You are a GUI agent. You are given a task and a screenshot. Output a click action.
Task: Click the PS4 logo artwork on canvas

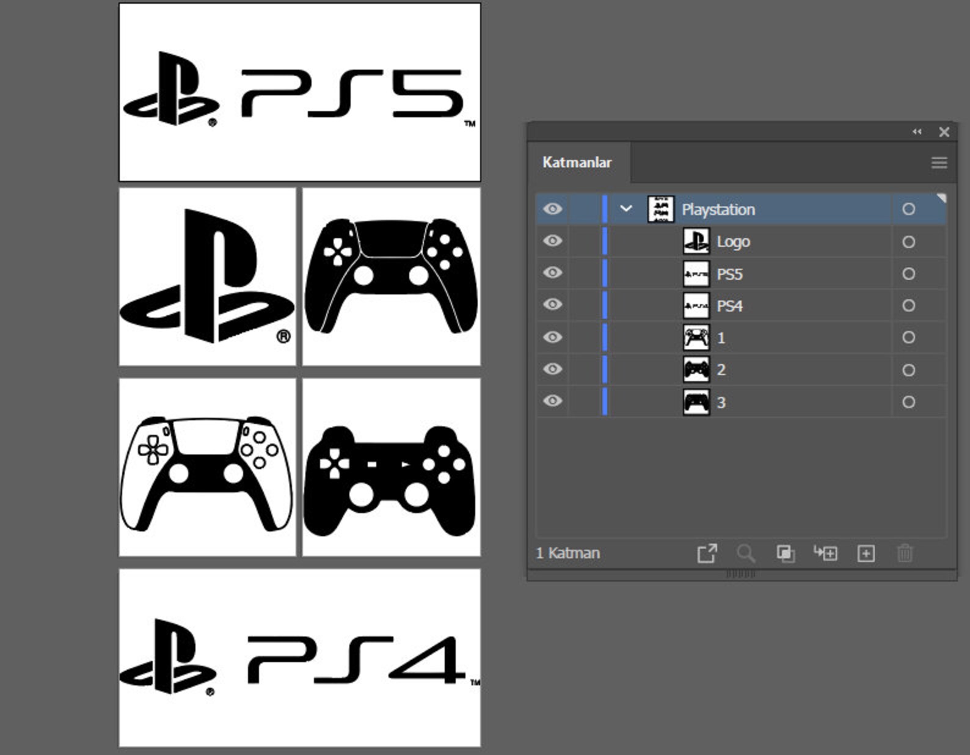click(x=299, y=657)
